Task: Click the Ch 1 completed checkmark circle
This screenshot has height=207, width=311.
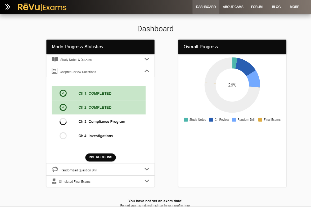Action: tap(63, 93)
